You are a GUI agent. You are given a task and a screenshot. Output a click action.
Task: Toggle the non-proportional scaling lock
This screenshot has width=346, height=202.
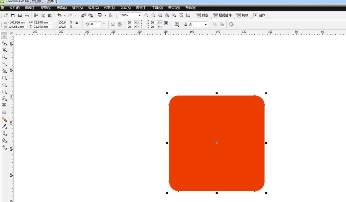pos(76,23)
